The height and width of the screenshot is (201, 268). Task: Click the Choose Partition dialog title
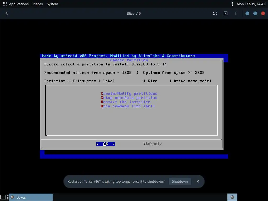129,60
